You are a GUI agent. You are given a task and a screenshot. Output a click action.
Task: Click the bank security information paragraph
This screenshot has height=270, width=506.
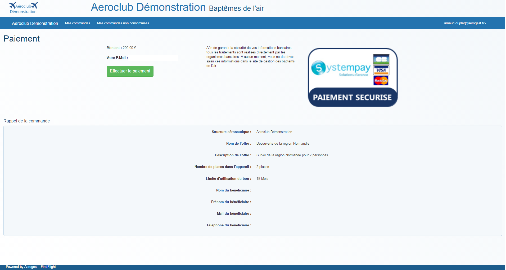tap(250, 57)
